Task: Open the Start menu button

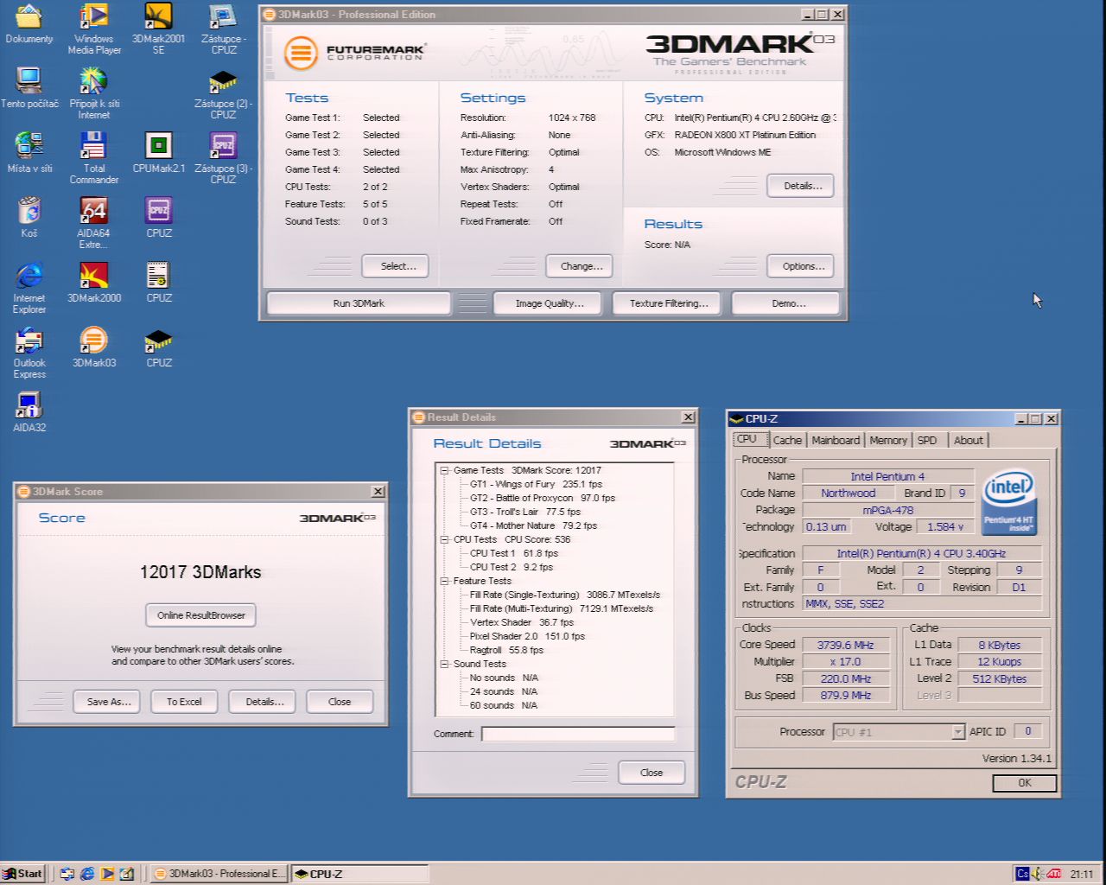Action: tap(22, 874)
